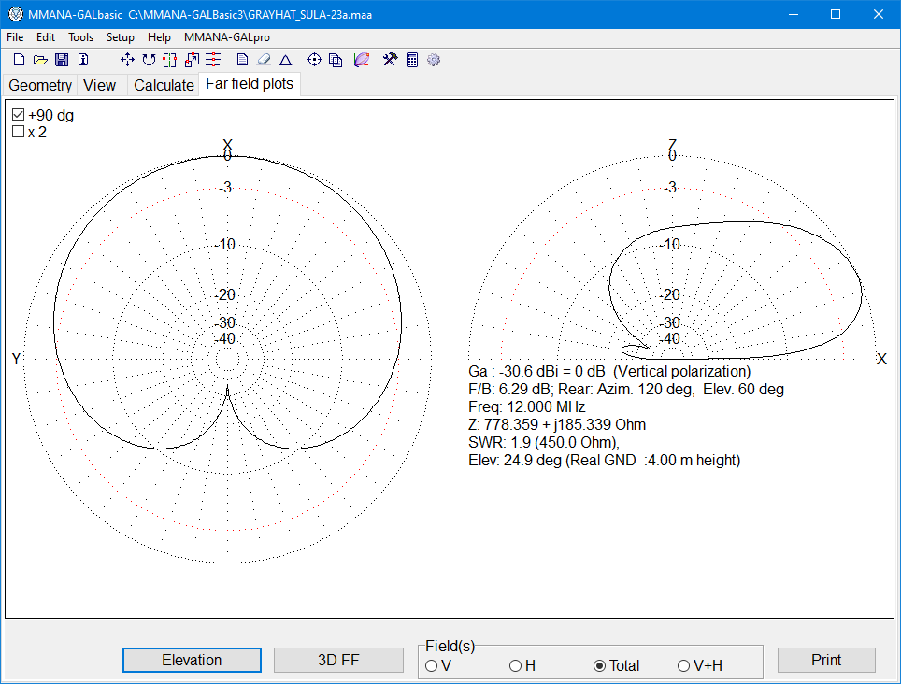
Task: Select the V+H field option
Action: [x=683, y=665]
